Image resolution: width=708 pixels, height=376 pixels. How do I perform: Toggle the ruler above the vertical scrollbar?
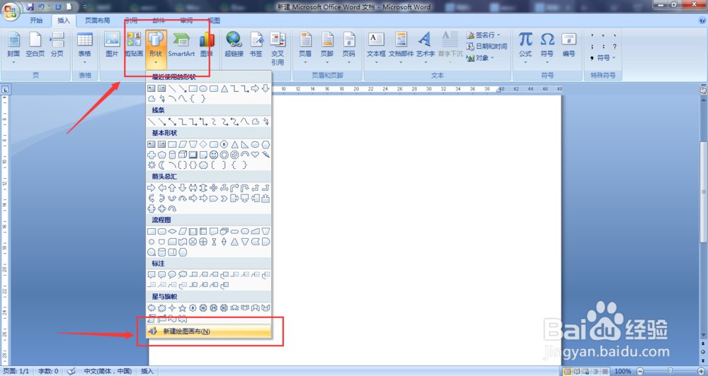click(703, 90)
